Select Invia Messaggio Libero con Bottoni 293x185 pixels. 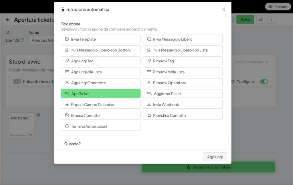tap(100, 50)
